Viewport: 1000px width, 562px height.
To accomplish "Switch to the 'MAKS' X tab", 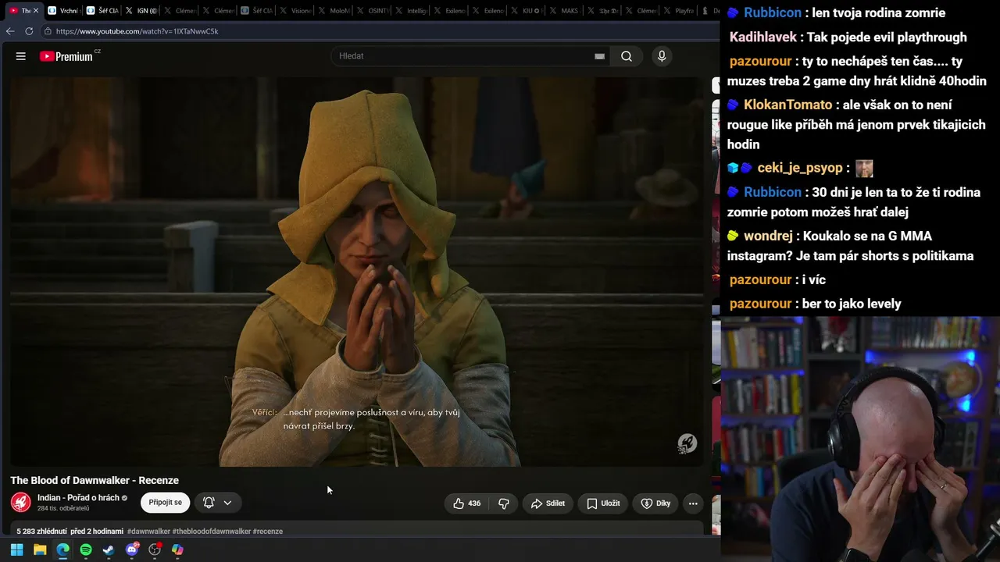I will coord(566,11).
